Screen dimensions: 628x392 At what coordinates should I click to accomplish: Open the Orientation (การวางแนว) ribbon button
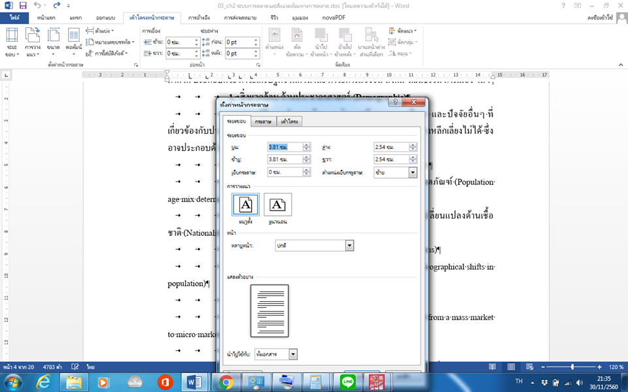[x=33, y=42]
